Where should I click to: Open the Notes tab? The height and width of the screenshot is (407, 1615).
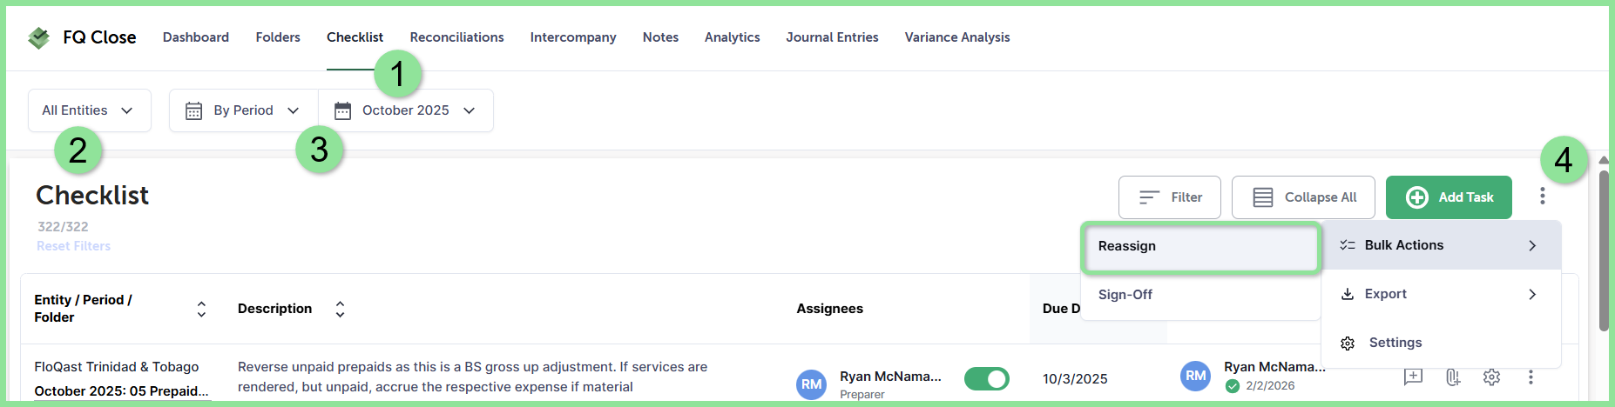pyautogui.click(x=660, y=37)
